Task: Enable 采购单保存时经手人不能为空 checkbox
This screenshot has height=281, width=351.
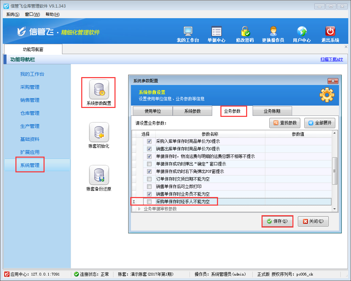Action: pyautogui.click(x=149, y=202)
